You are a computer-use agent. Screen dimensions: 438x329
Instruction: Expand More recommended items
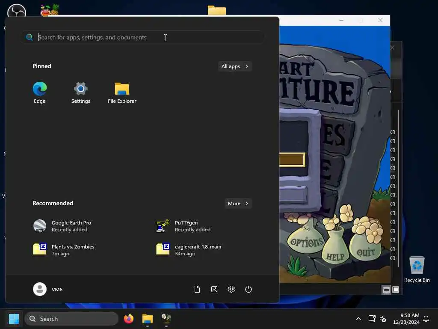click(238, 203)
